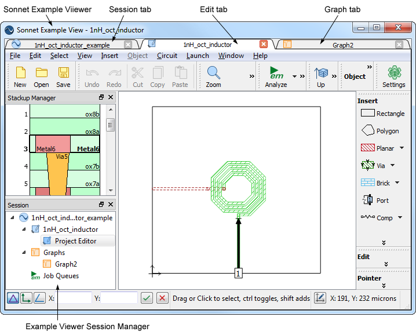Open the Help menu
Viewport: 416px width, 335px height.
coord(260,56)
